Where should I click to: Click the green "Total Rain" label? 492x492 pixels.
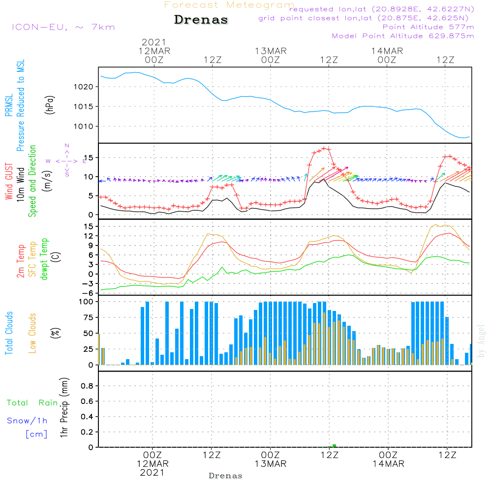tap(32, 403)
